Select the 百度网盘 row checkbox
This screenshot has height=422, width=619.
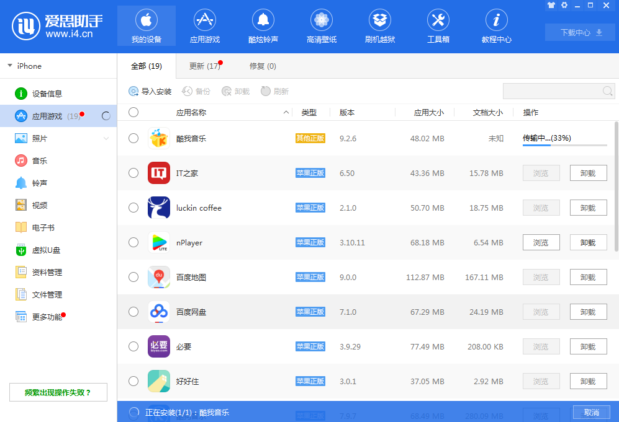click(x=133, y=312)
